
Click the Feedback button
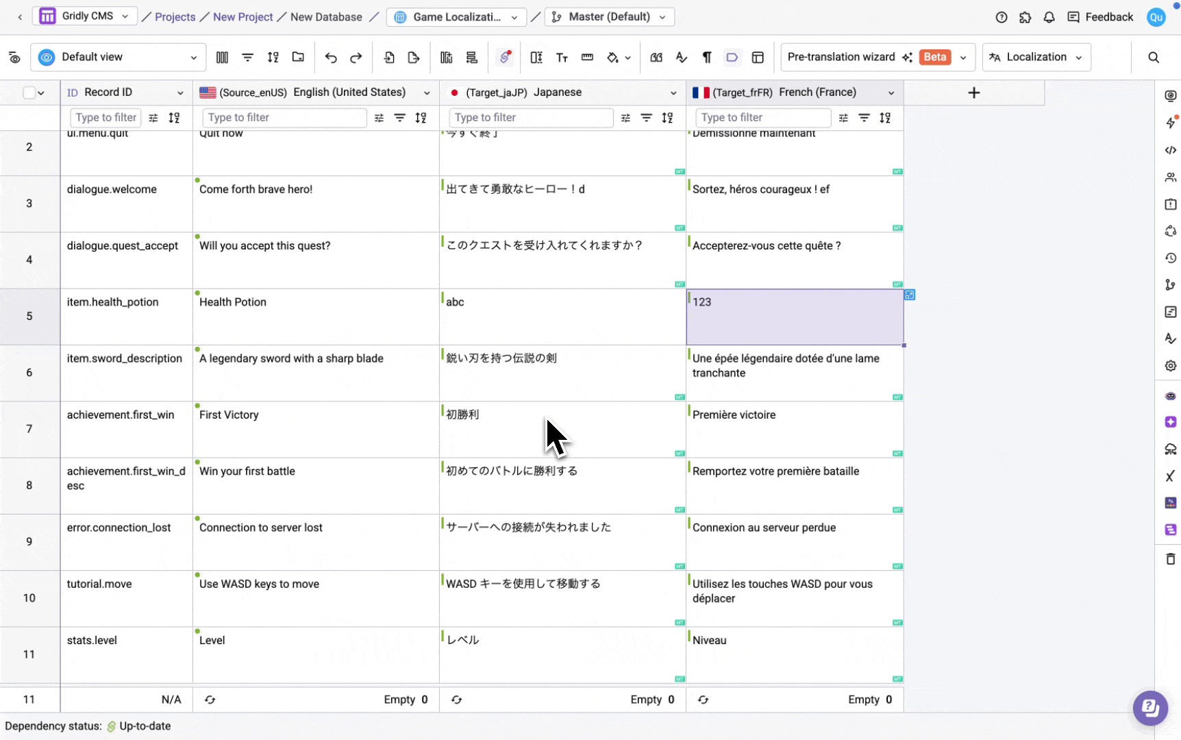1100,17
